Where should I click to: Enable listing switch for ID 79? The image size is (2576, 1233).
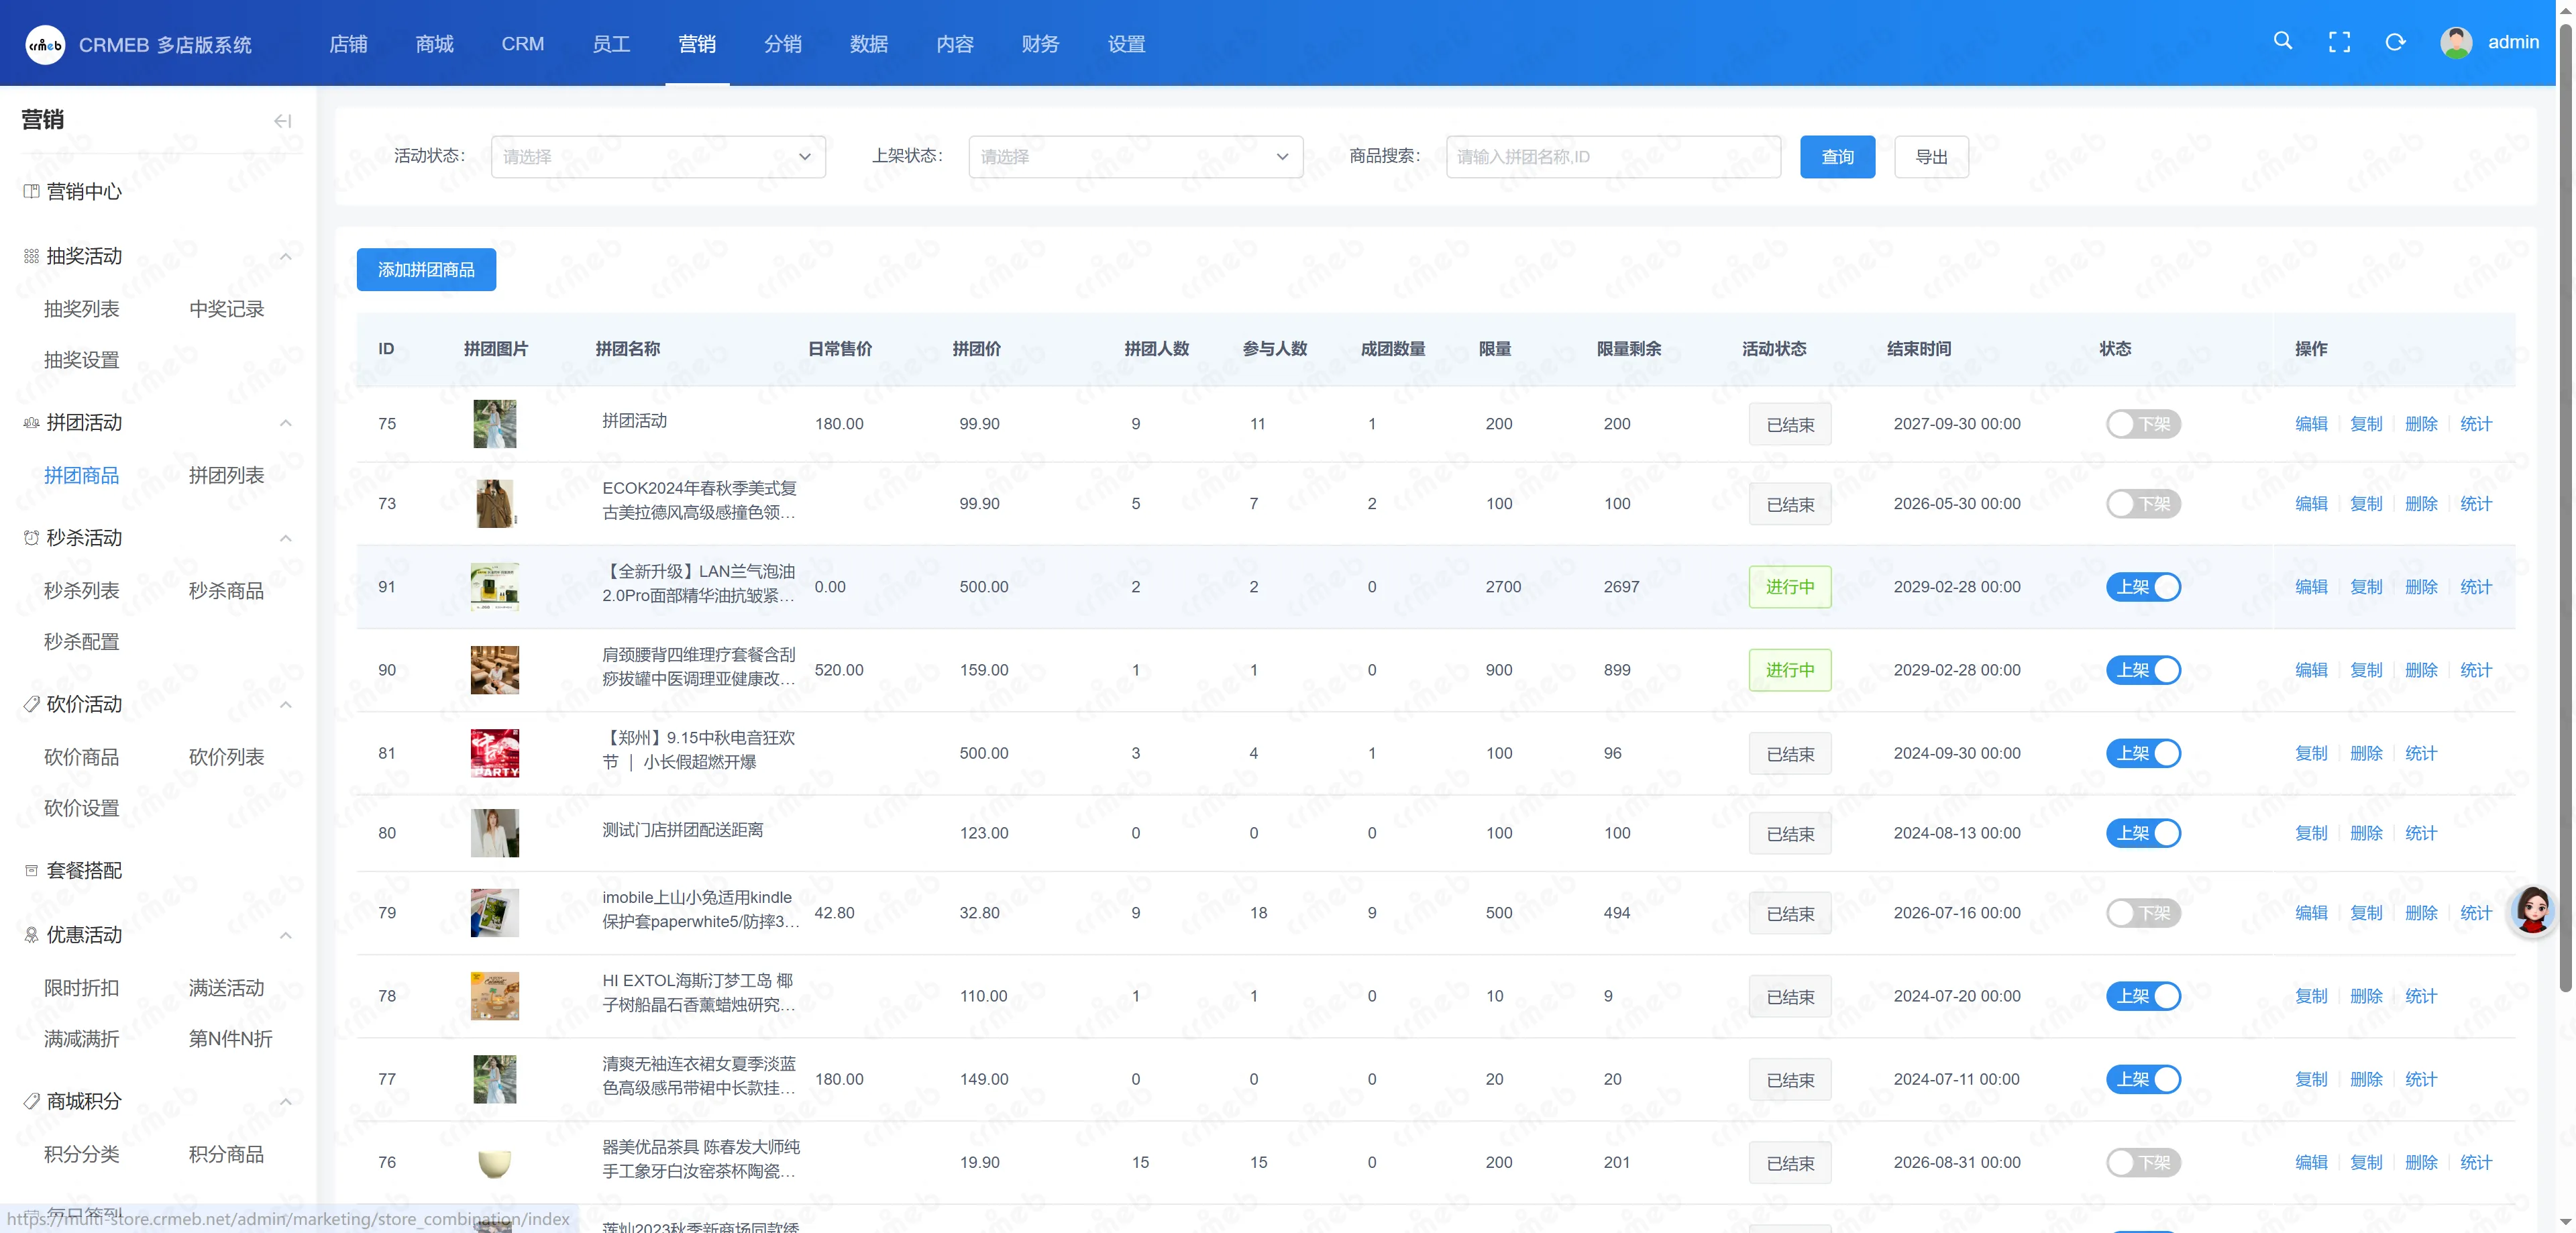[x=2143, y=913]
